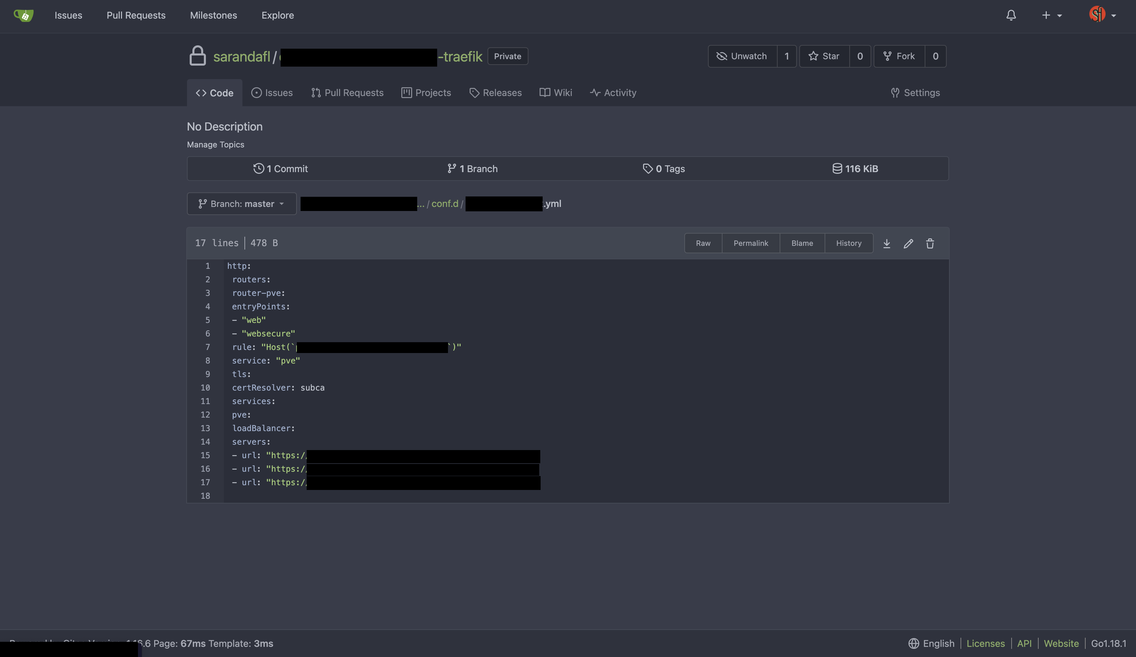Open the conf.d folder link

point(445,204)
